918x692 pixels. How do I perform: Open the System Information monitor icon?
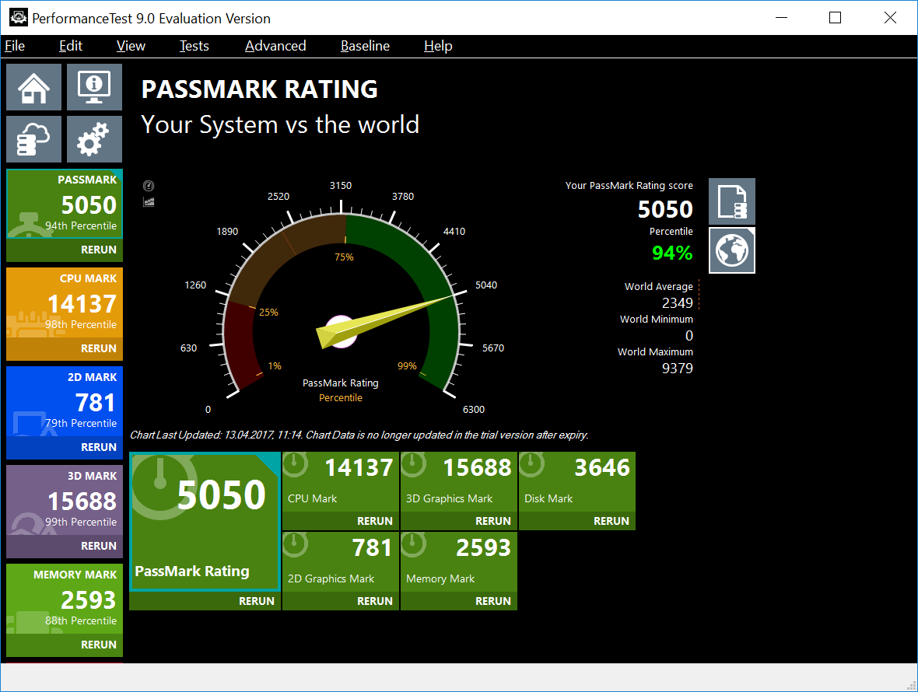pos(94,87)
